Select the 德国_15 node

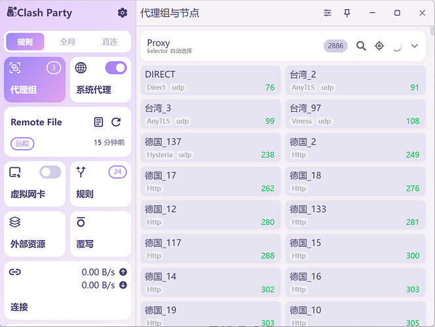click(x=355, y=249)
